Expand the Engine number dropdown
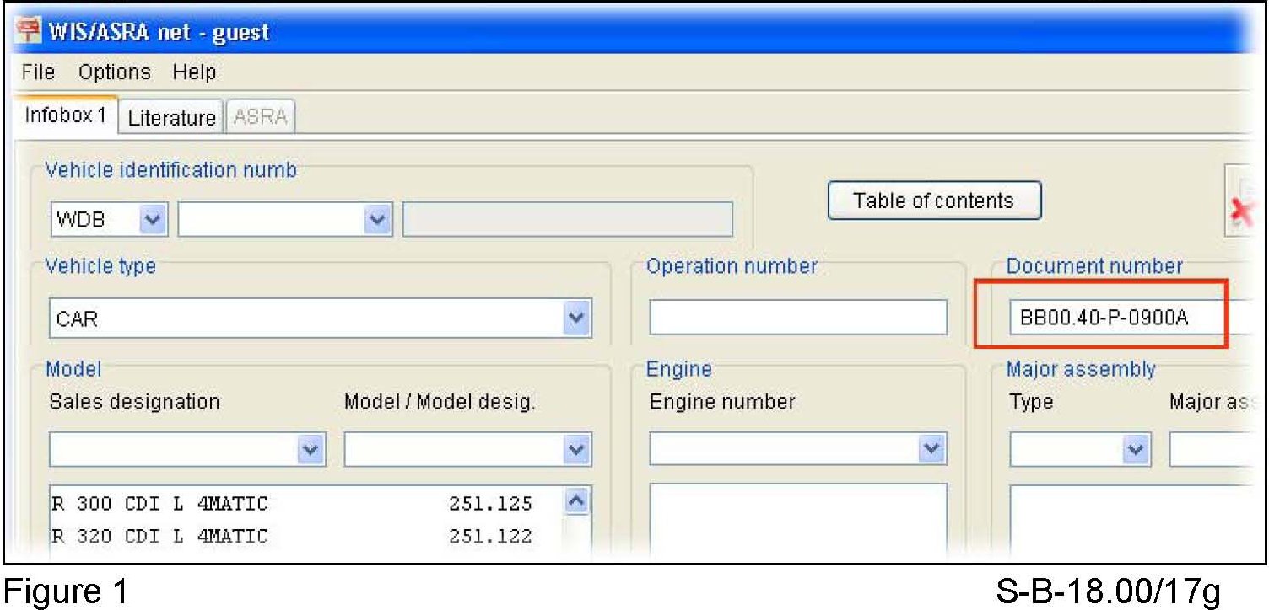The width and height of the screenshot is (1269, 610). pyautogui.click(x=931, y=450)
